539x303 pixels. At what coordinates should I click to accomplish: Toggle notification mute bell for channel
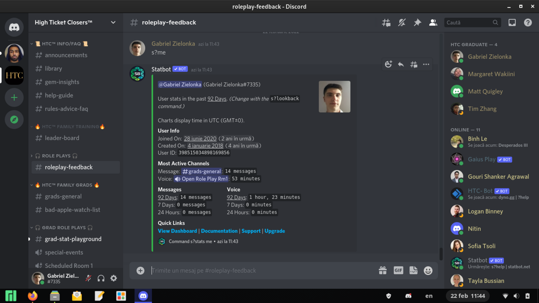pyautogui.click(x=402, y=23)
